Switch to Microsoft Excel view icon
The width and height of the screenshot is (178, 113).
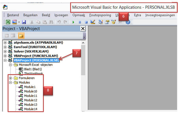(x=8, y=22)
